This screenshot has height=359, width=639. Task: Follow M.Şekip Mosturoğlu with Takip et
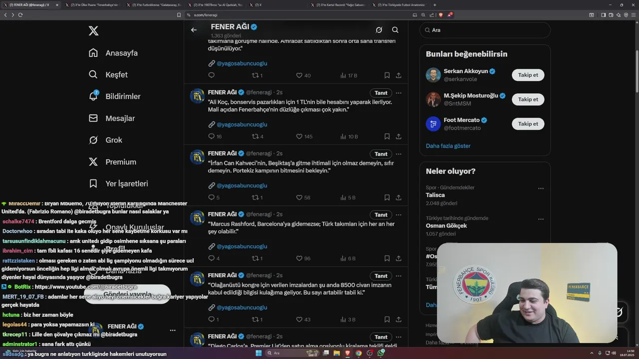coord(528,99)
